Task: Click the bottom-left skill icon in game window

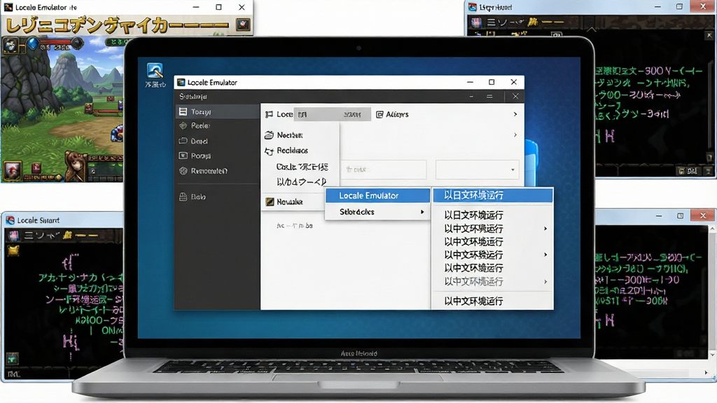Action: pos(13,170)
